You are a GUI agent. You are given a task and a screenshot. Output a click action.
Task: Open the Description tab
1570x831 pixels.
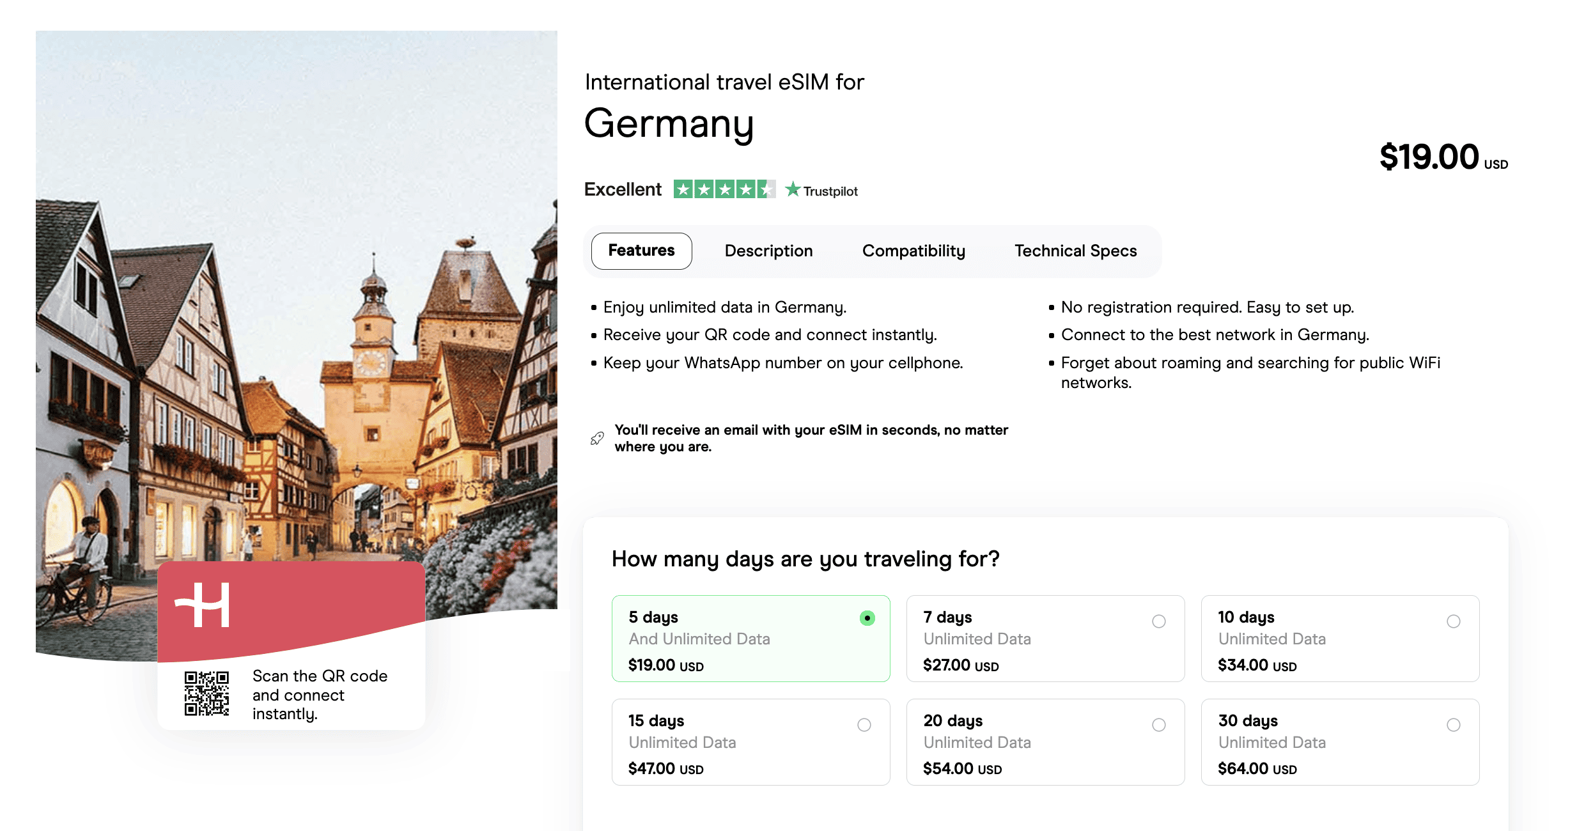point(768,251)
